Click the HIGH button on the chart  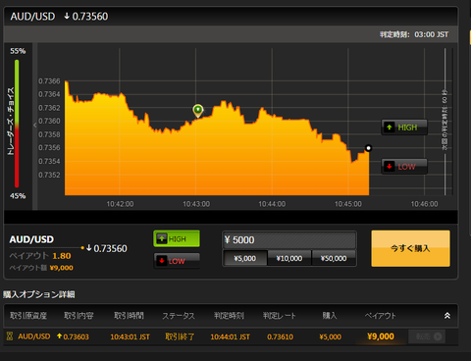click(x=404, y=128)
